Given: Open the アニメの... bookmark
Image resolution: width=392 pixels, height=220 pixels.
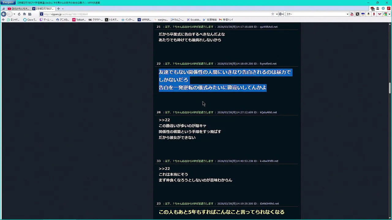Looking at the screenshot, I should 62,20.
